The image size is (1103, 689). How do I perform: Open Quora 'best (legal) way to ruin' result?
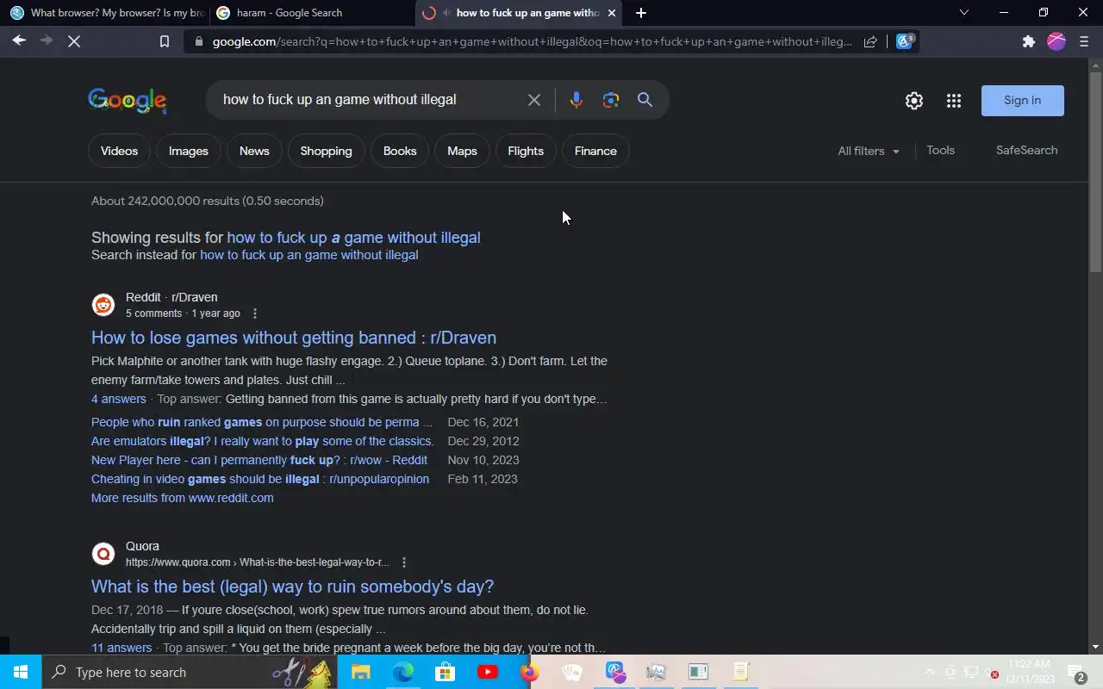293,587
